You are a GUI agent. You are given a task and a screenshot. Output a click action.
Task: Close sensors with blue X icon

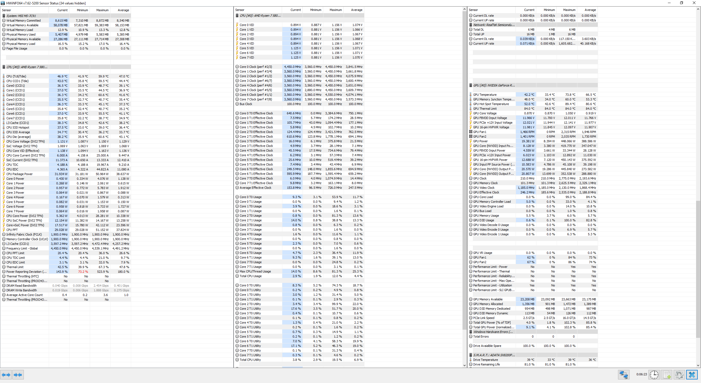(692, 375)
